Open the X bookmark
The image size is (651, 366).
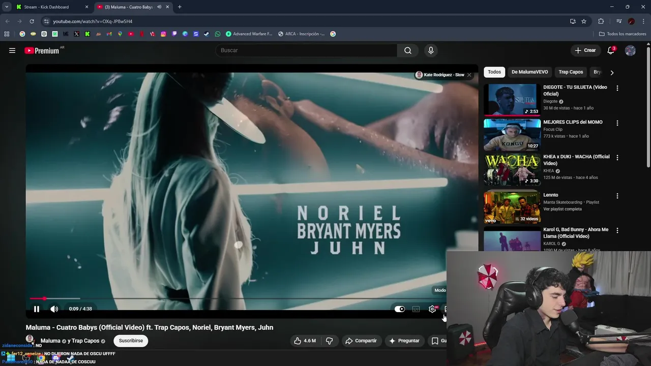pos(76,34)
